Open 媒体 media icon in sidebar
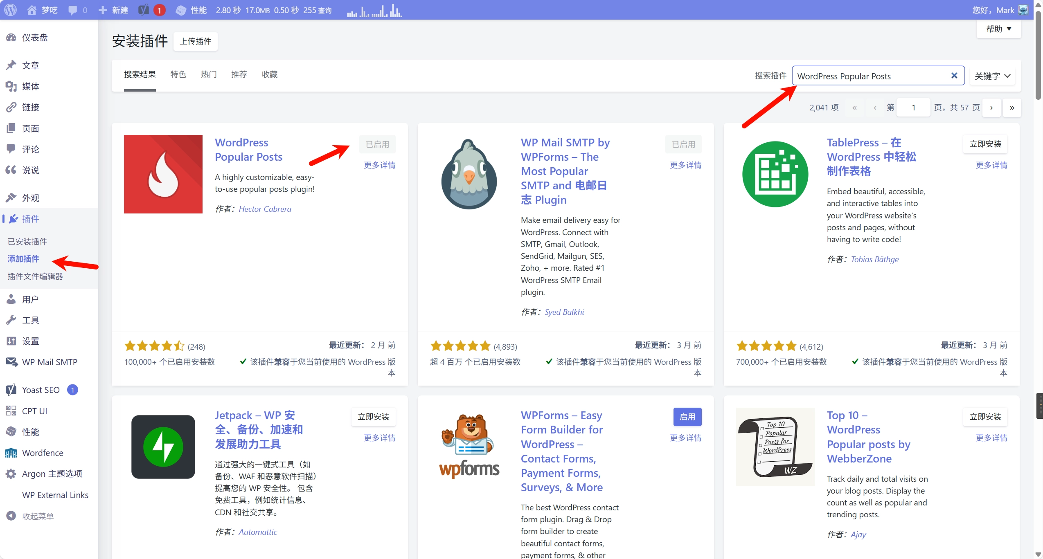This screenshot has height=559, width=1043. pyautogui.click(x=11, y=86)
